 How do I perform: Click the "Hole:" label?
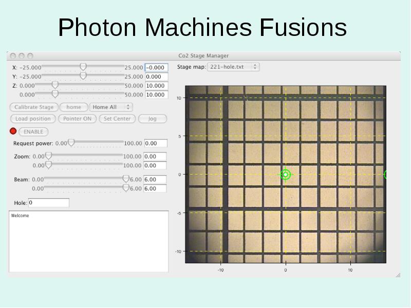point(21,203)
